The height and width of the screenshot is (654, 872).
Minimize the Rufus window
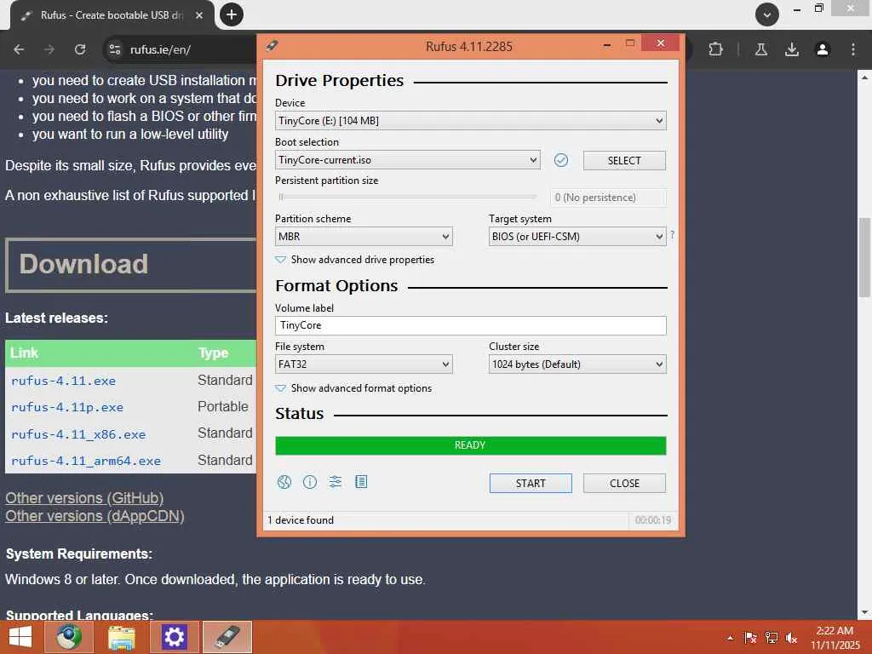tap(607, 44)
